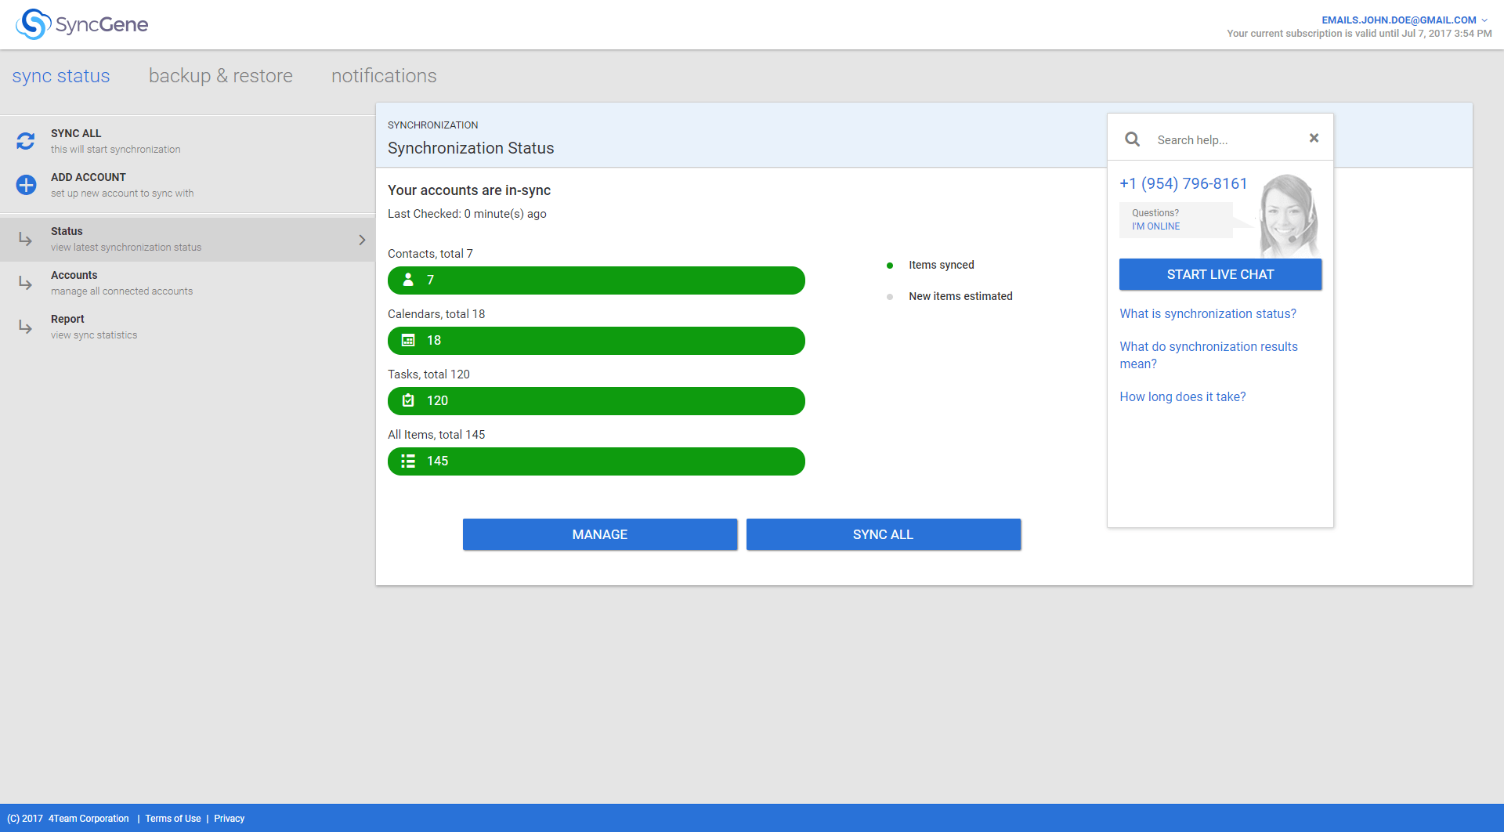Click the Tasks progress bar showing 120
The width and height of the screenshot is (1504, 832).
[595, 400]
